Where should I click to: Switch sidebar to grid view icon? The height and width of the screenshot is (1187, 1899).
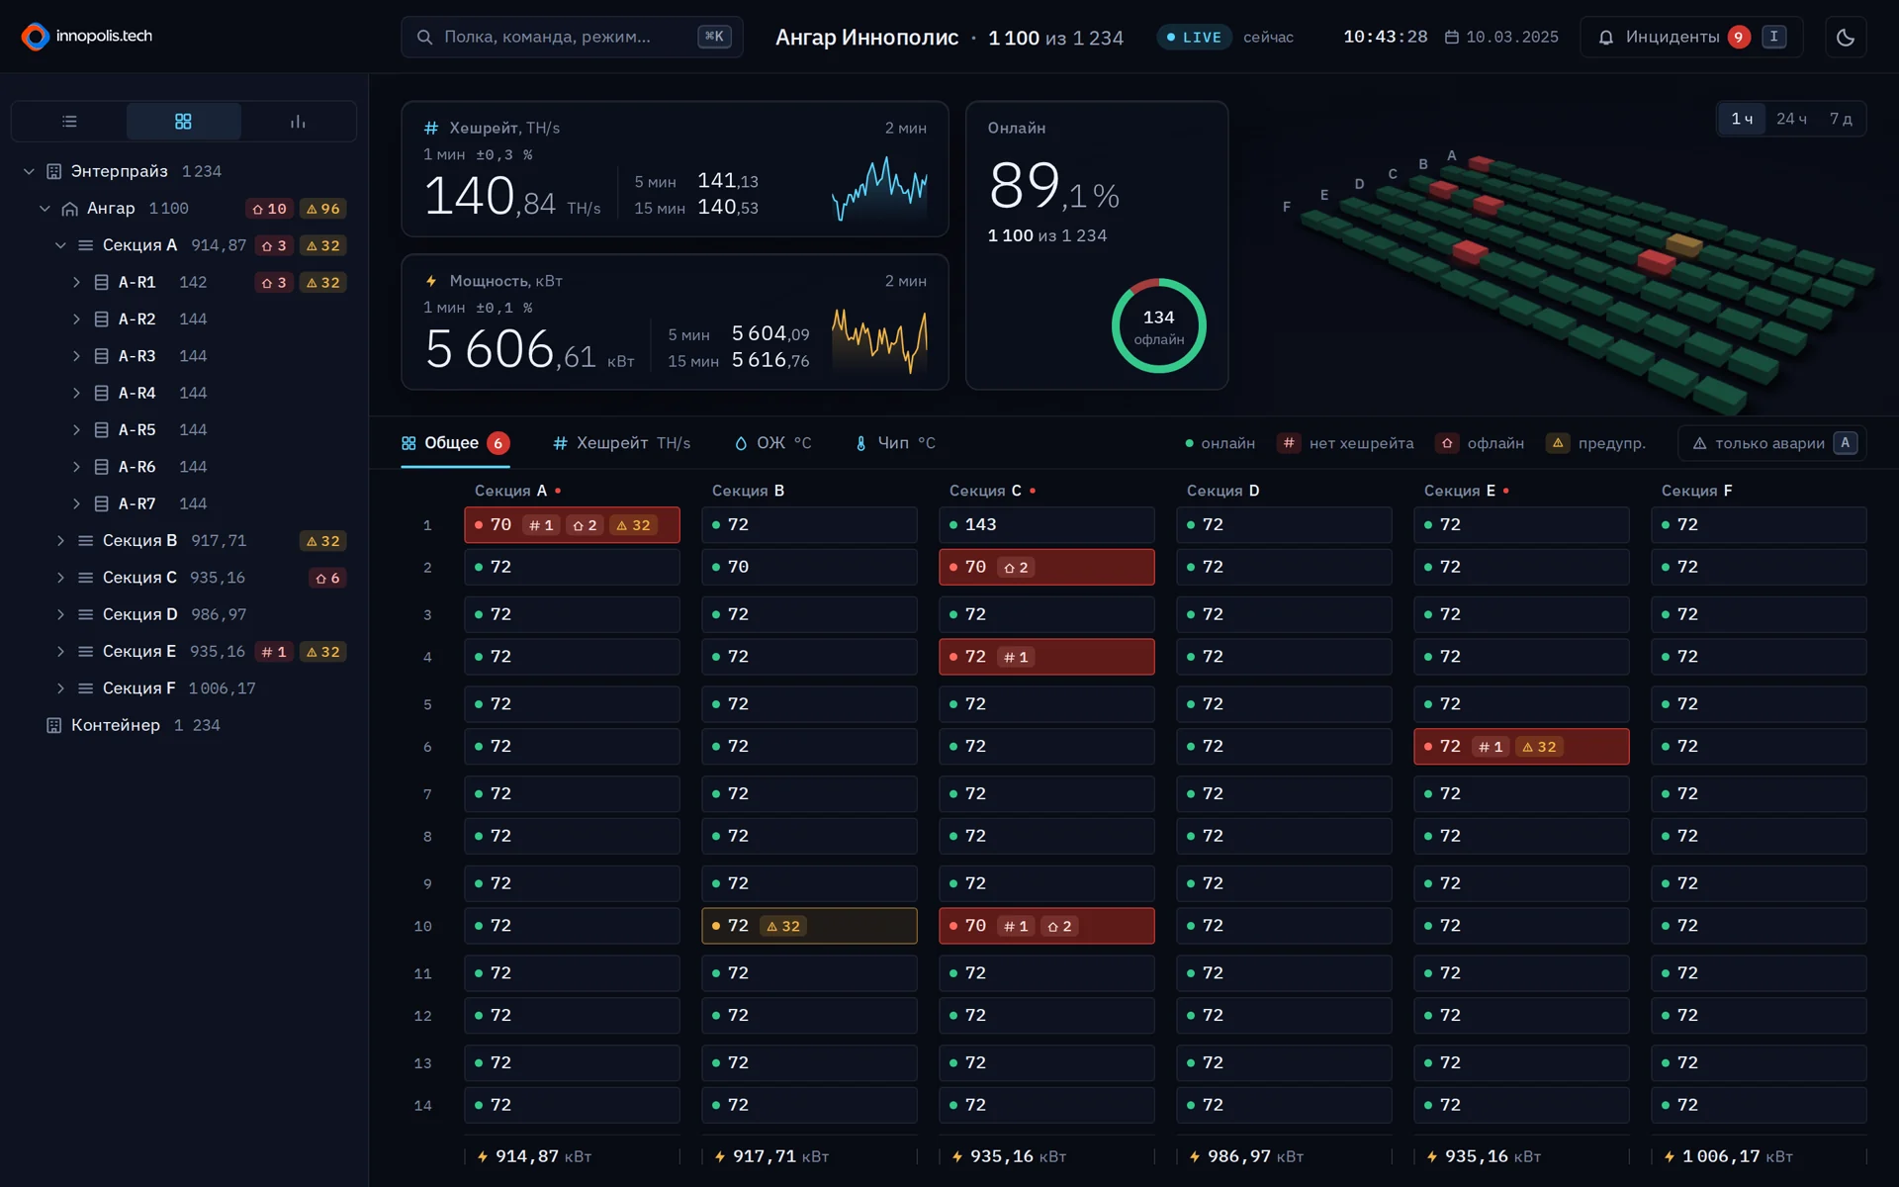pos(183,122)
